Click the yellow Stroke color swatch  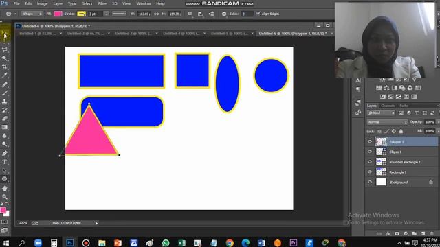pos(81,14)
